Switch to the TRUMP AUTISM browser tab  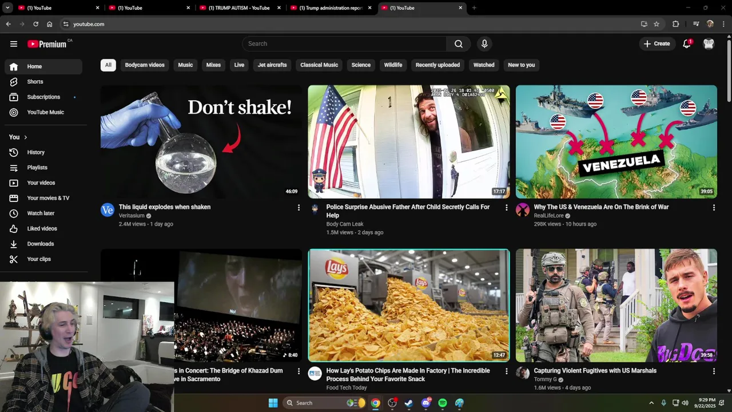239,8
